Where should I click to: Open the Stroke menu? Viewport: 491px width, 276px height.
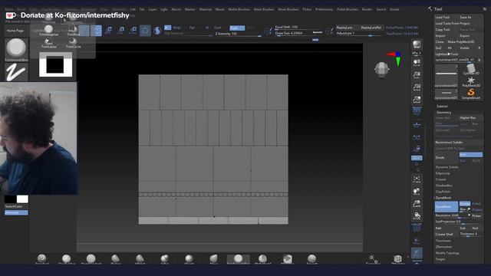(x=394, y=9)
